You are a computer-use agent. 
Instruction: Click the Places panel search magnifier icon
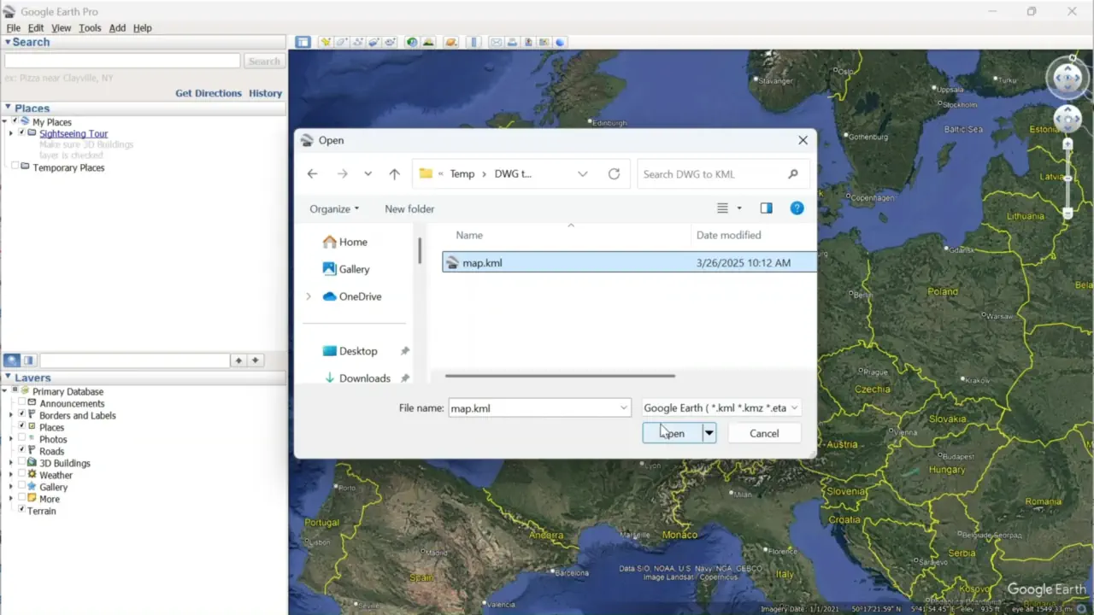click(12, 360)
